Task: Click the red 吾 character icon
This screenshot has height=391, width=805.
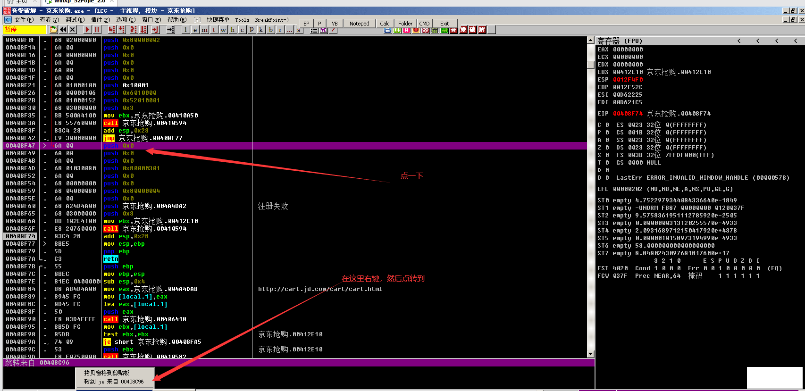Action: [x=453, y=30]
